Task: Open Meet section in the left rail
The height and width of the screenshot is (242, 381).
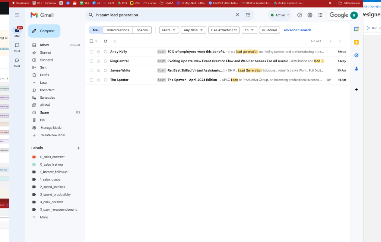Action: tap(17, 63)
